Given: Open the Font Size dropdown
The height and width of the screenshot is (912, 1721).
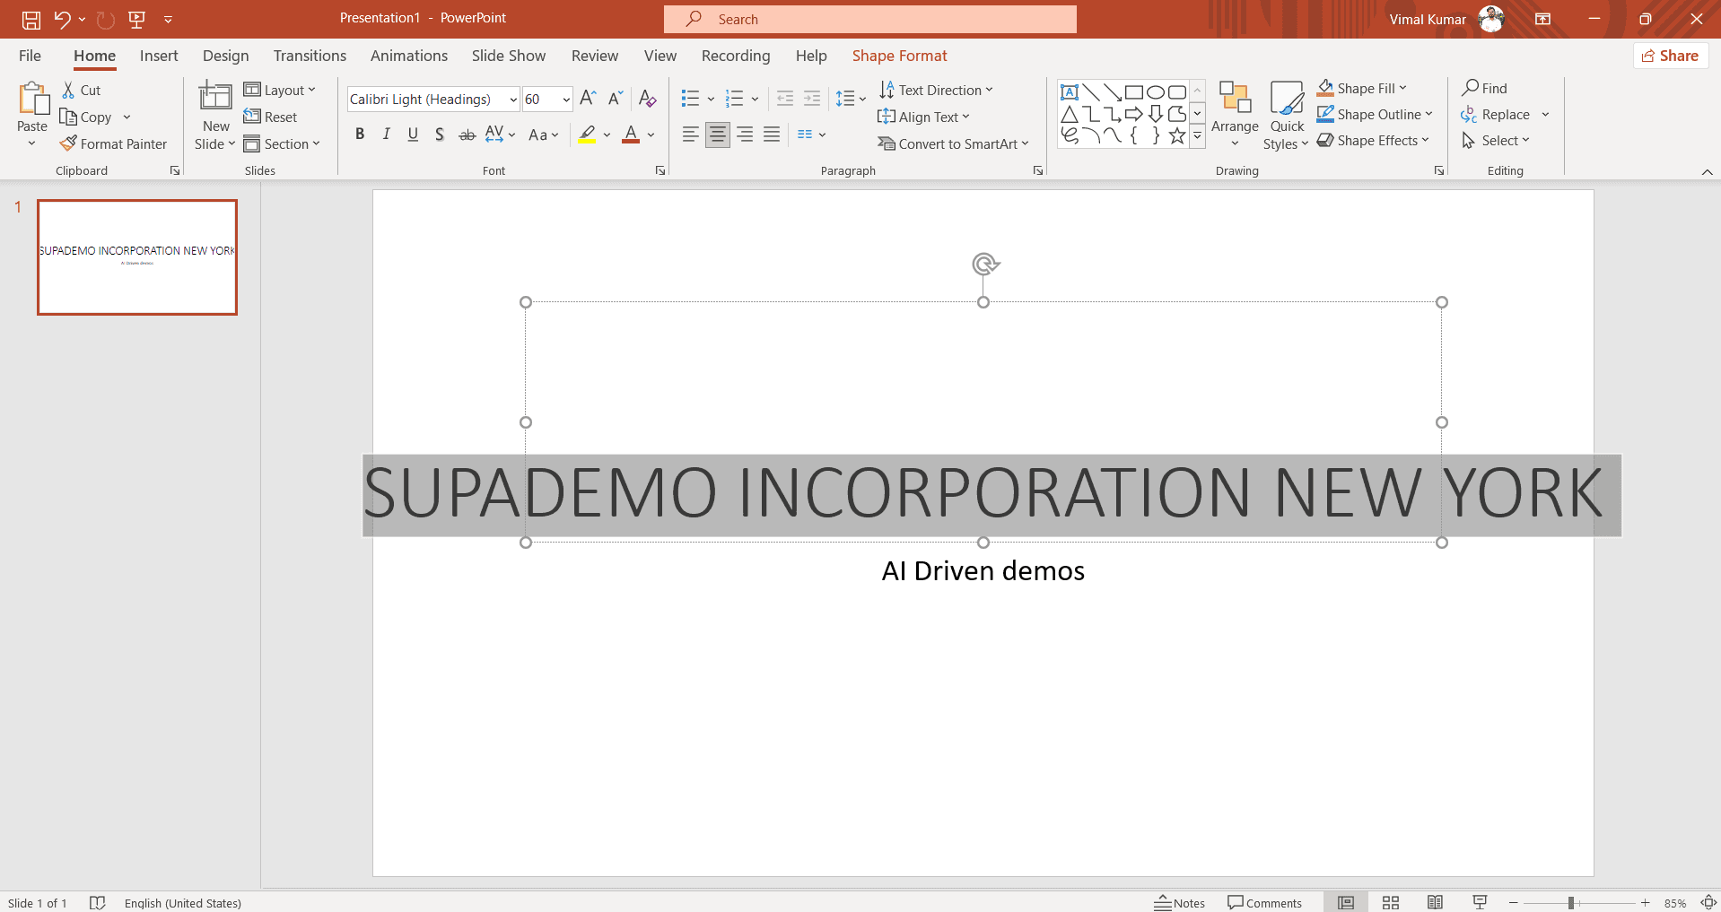Looking at the screenshot, I should (x=563, y=99).
